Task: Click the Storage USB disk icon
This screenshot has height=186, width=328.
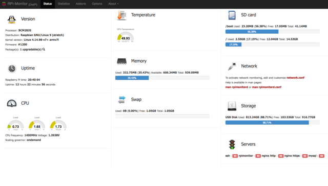Action: point(232,106)
